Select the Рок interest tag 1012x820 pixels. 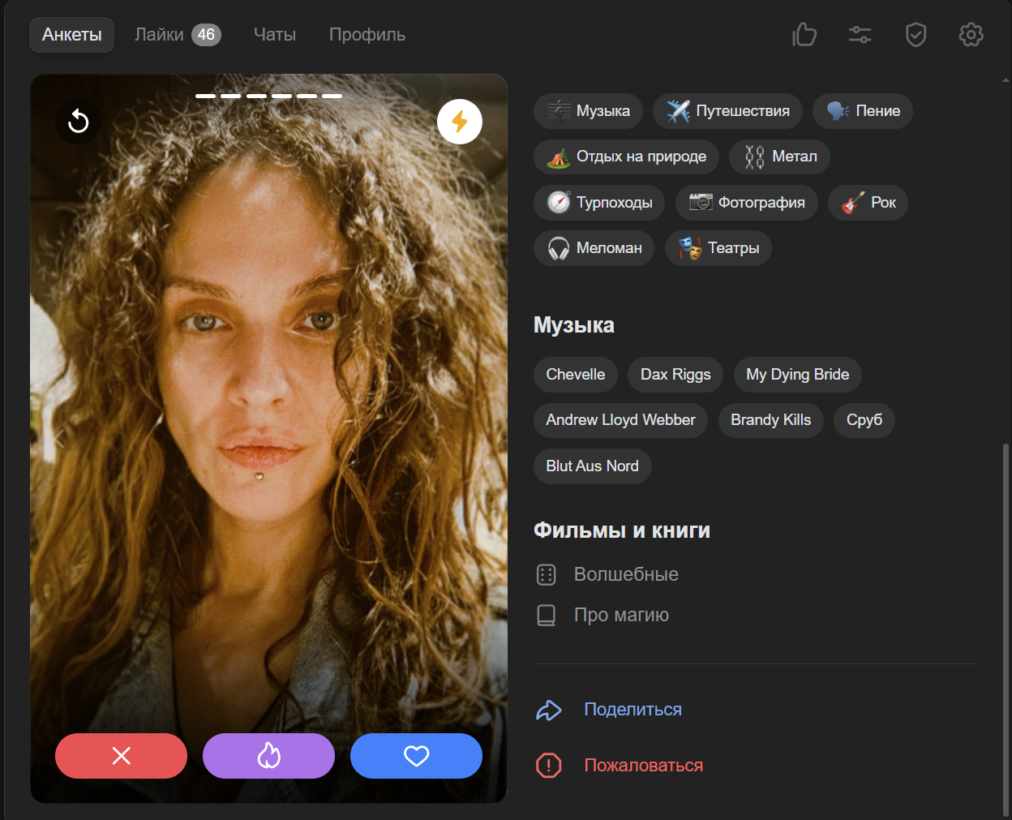(868, 203)
